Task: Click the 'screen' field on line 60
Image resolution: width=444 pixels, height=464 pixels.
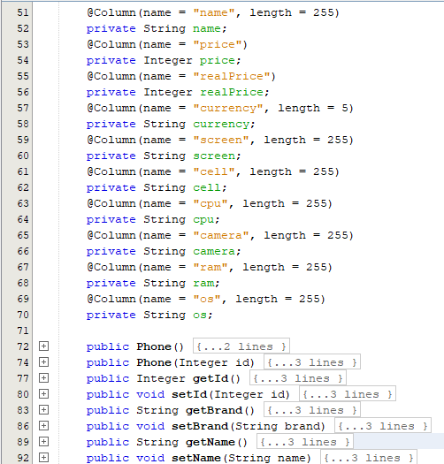Action: (x=214, y=156)
